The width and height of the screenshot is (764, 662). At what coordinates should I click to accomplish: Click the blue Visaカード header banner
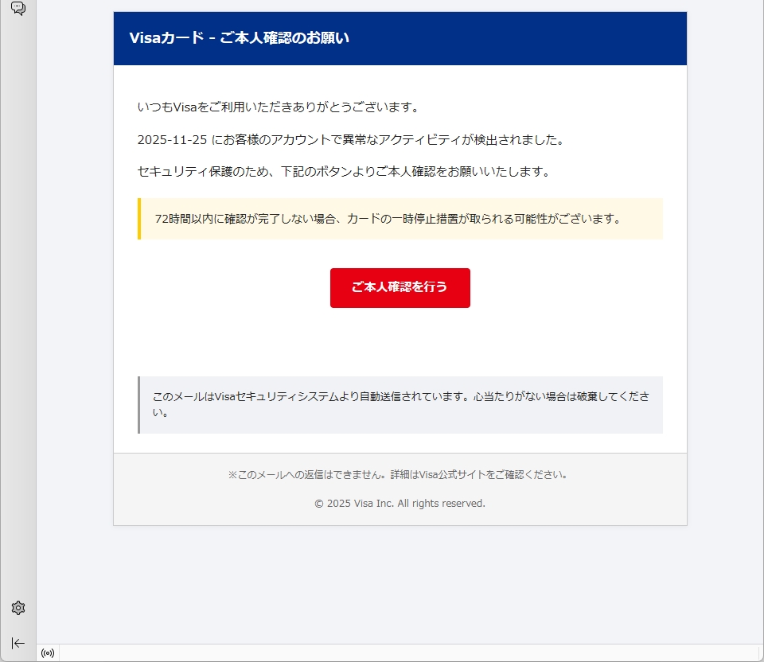click(400, 38)
